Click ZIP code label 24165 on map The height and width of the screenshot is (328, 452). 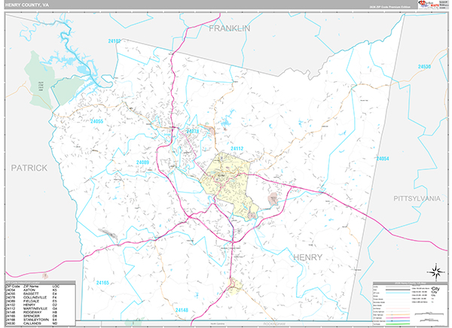(x=102, y=283)
